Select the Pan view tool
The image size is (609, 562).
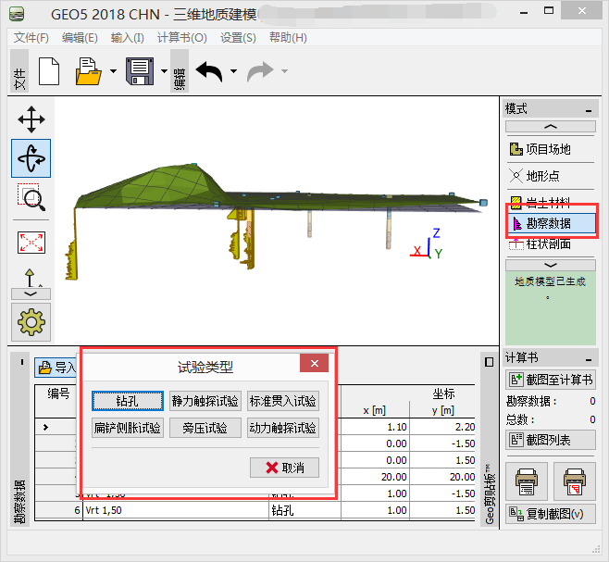(32, 119)
